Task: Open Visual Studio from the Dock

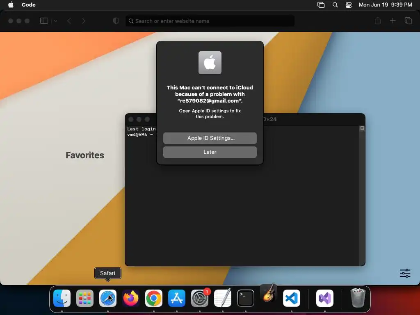Action: [x=325, y=298]
